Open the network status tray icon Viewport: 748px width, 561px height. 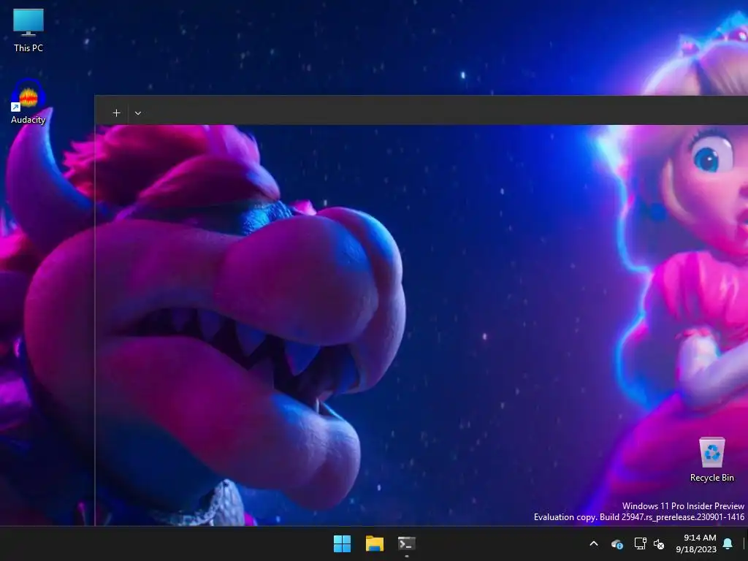pos(640,543)
